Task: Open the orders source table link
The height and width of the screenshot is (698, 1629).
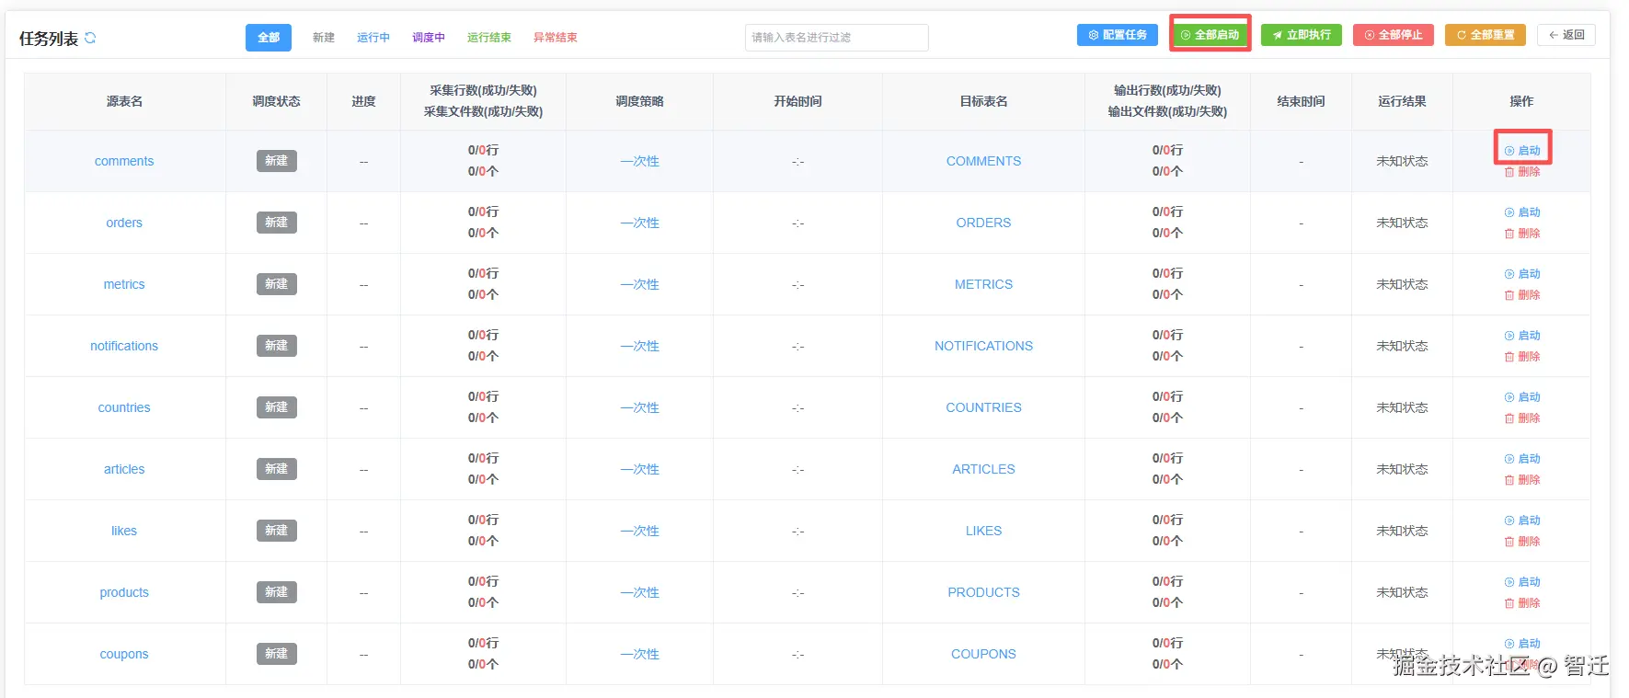Action: 124,223
